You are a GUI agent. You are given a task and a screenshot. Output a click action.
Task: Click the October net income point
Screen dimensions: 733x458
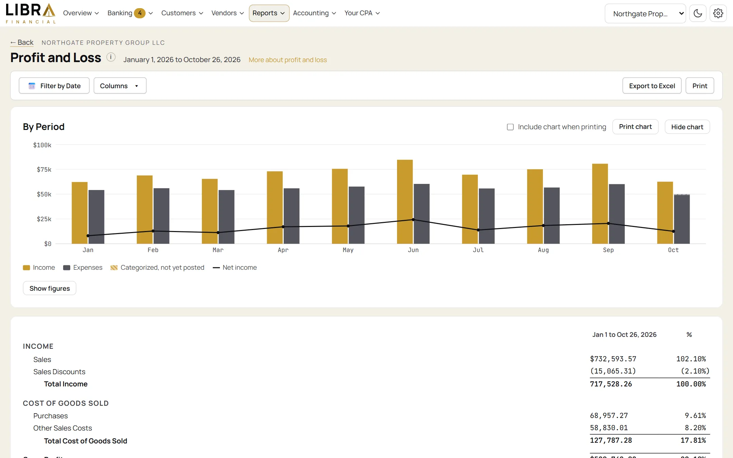pyautogui.click(x=673, y=231)
